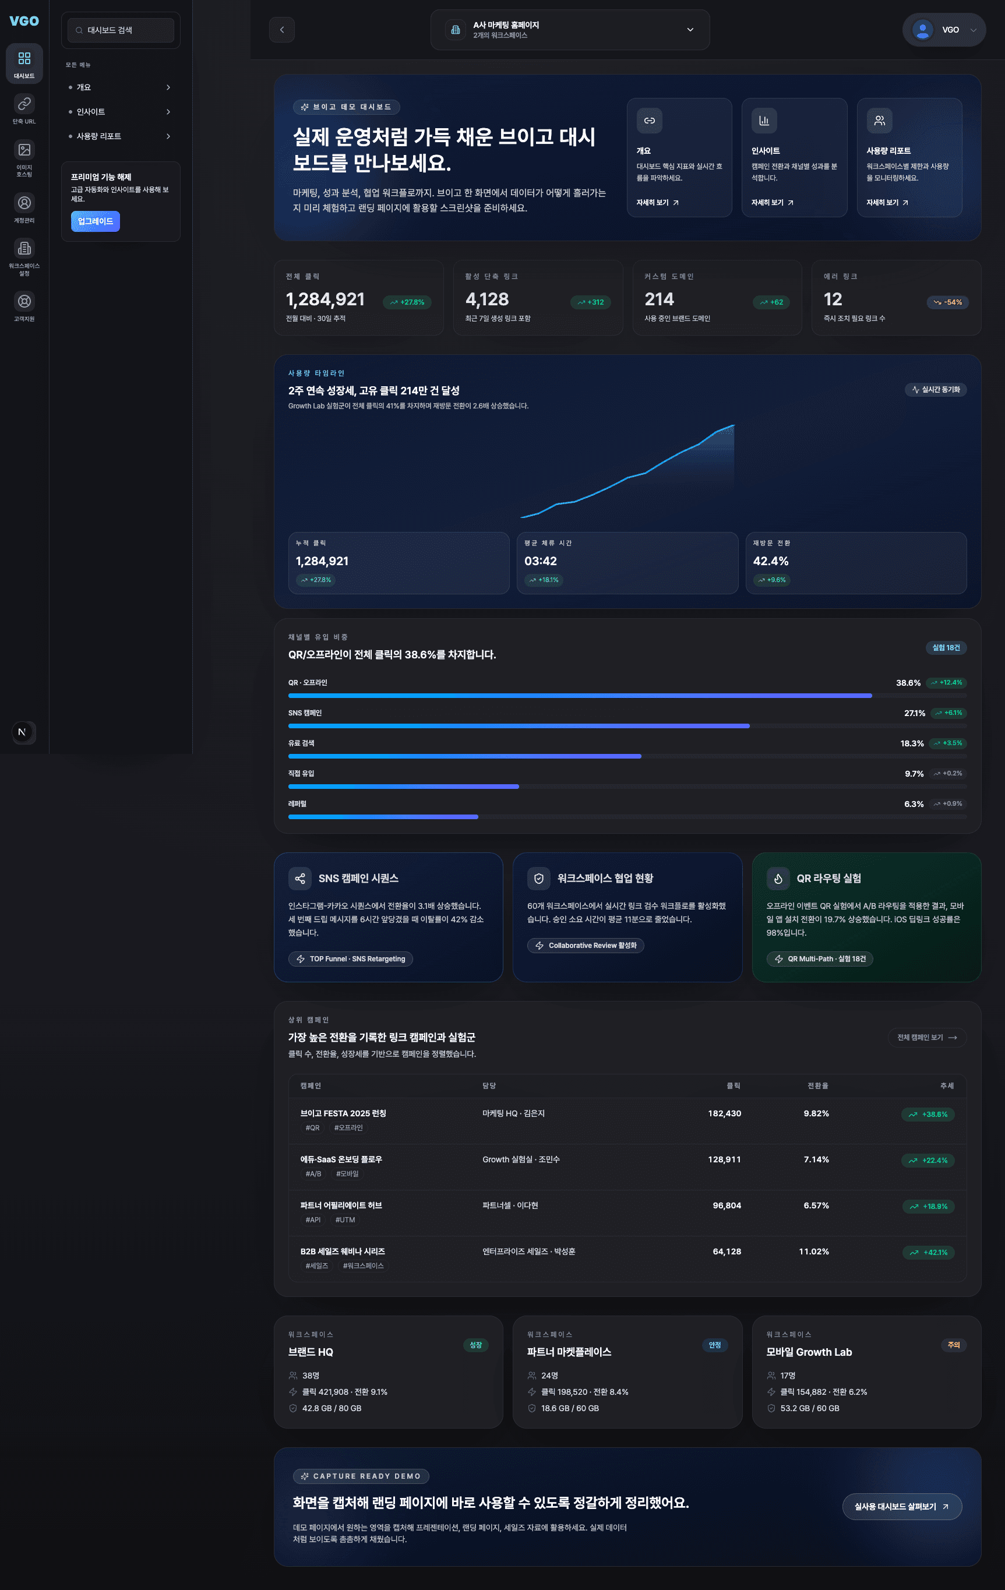Open the VGO user profile dropdown

pos(944,30)
